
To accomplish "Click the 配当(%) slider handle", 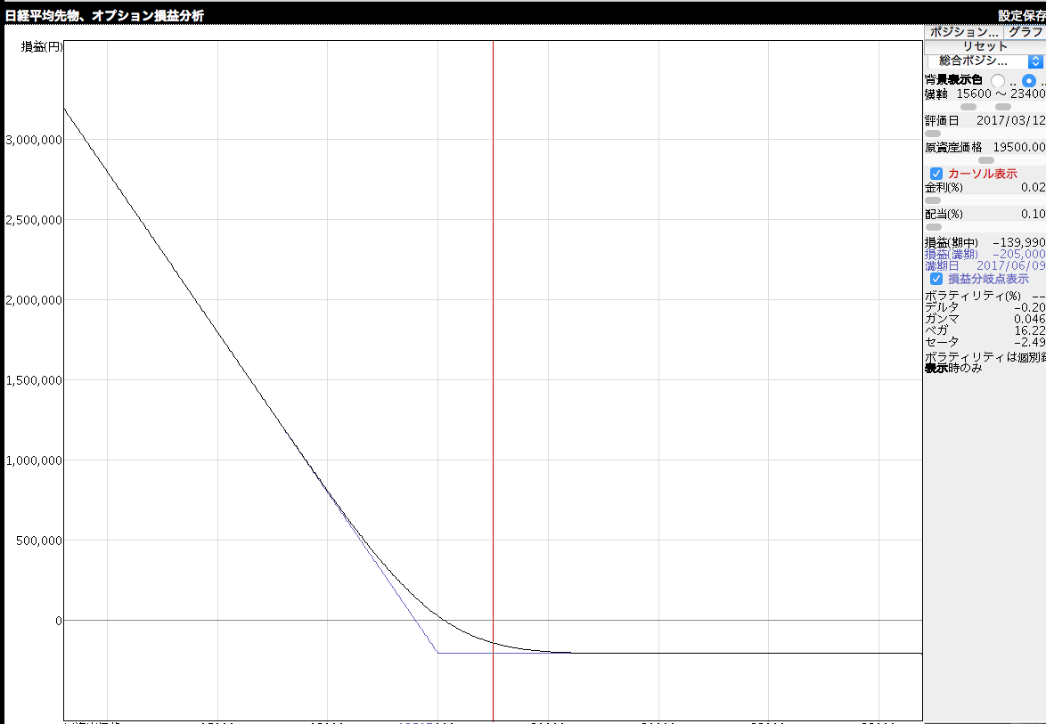I will [933, 227].
